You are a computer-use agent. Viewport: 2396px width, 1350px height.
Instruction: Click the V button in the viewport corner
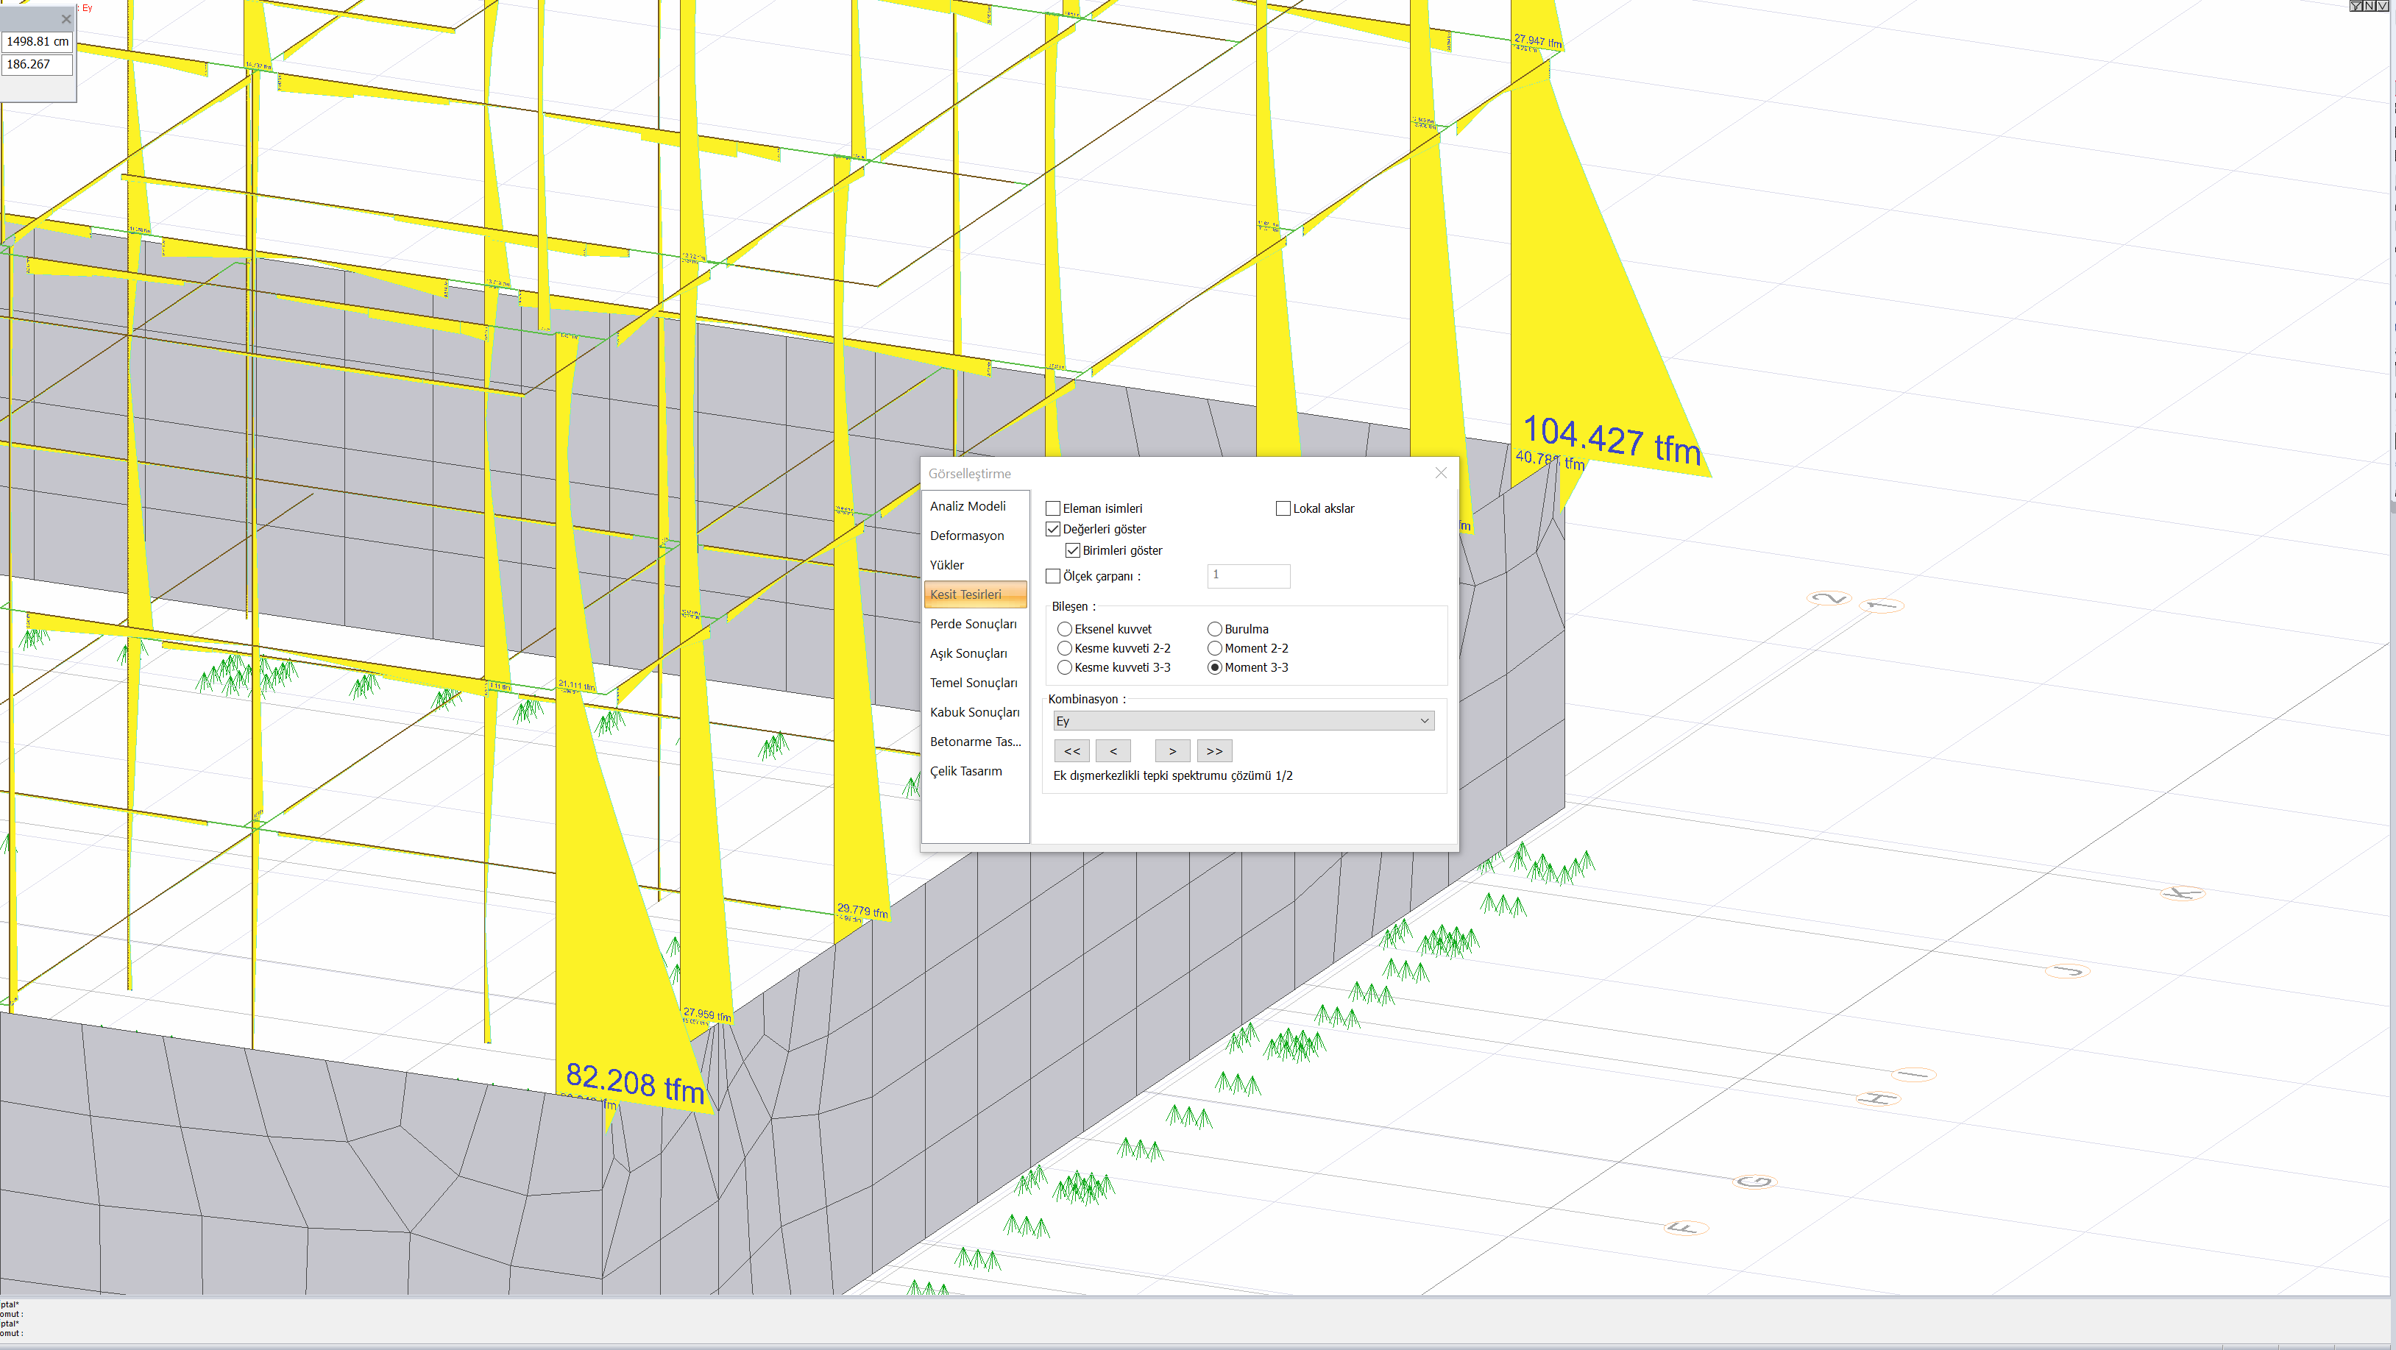pyautogui.click(x=2382, y=7)
